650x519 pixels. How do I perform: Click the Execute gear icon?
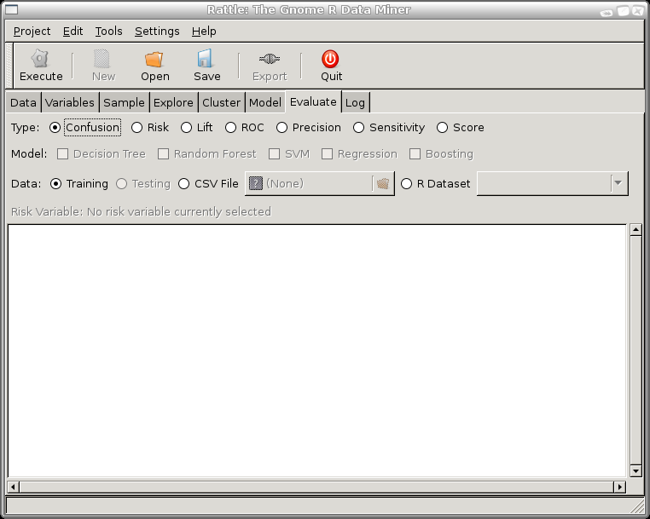(x=40, y=59)
